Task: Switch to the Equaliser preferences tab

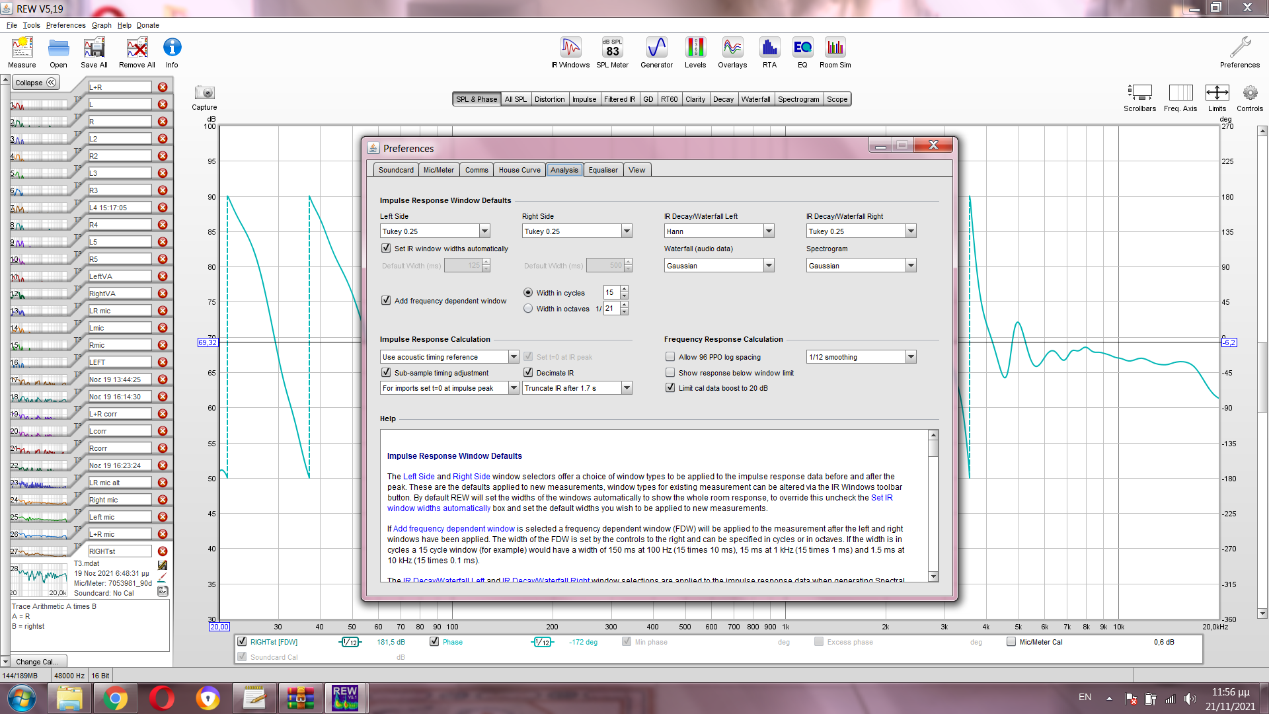Action: pos(603,170)
